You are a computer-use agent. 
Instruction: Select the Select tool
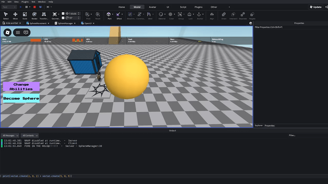[x=6, y=16]
